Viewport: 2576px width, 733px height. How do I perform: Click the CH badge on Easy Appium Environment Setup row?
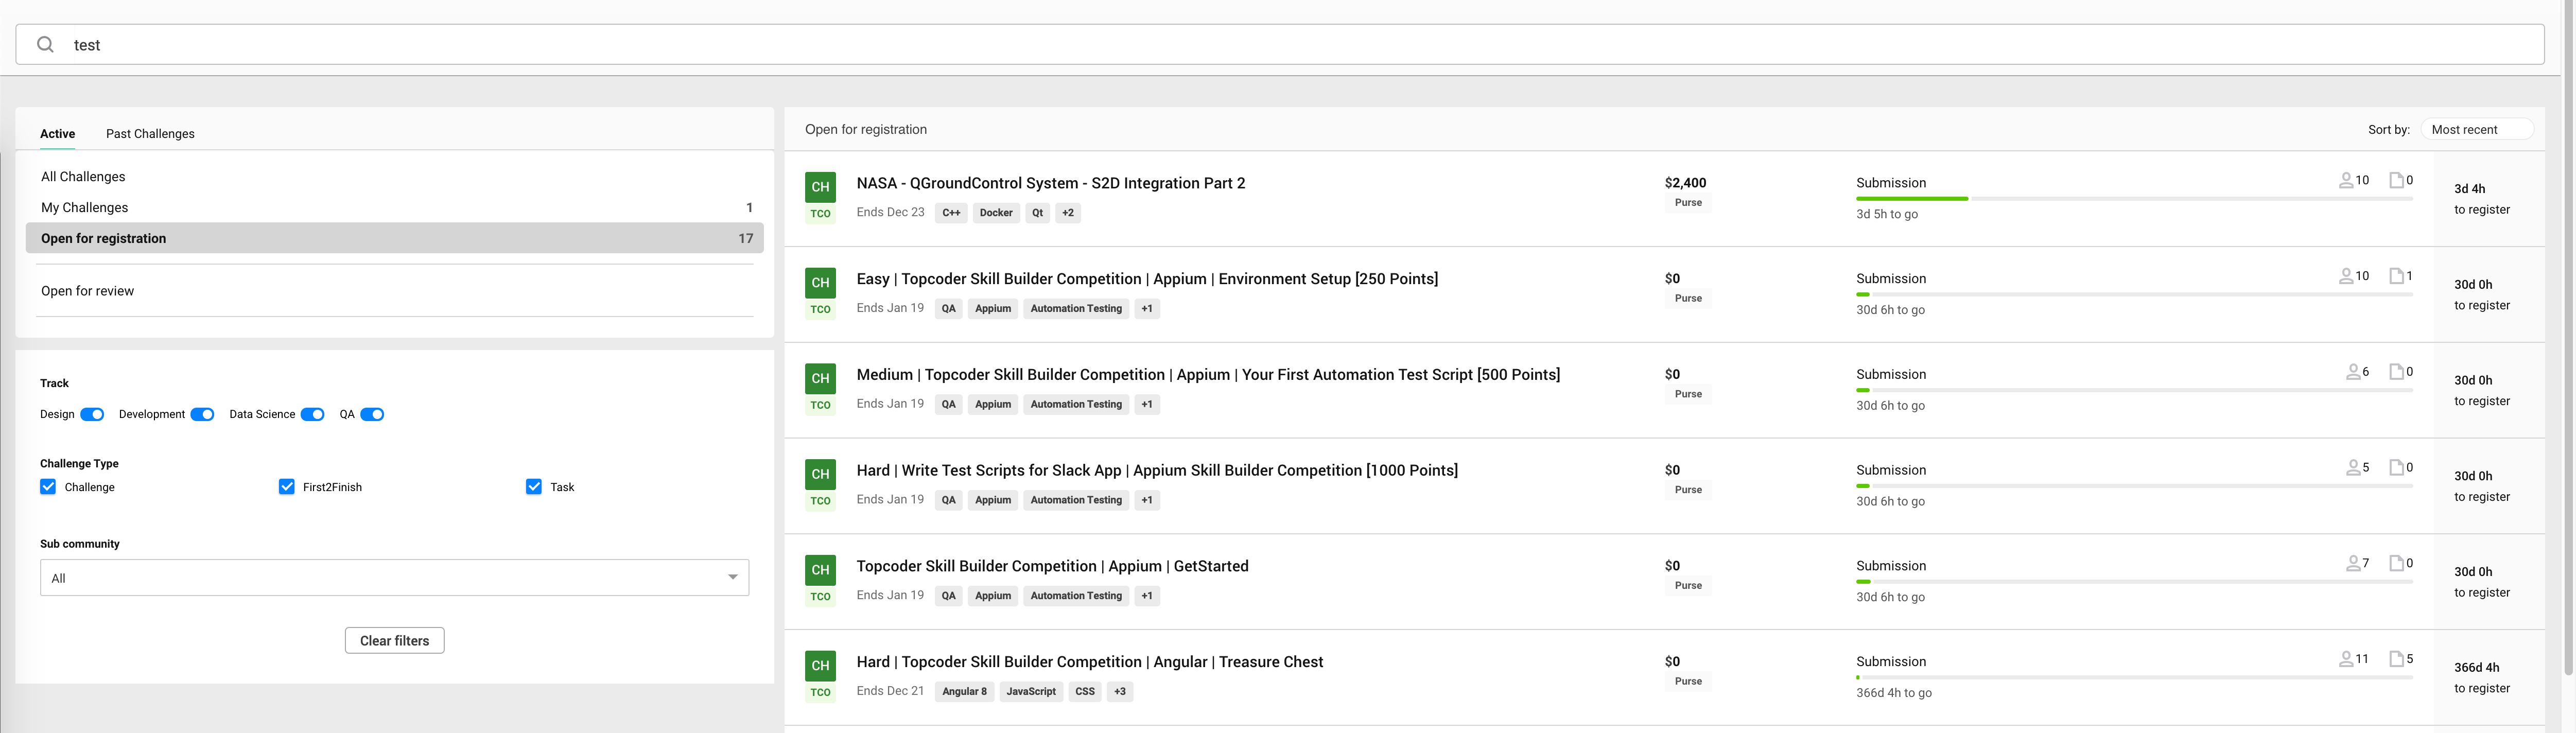point(820,283)
